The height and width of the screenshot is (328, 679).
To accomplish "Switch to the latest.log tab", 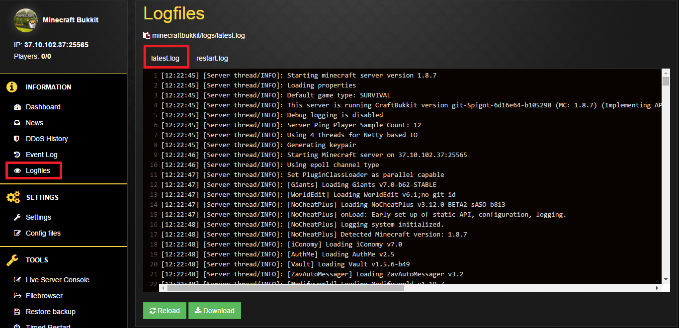I will pos(165,58).
